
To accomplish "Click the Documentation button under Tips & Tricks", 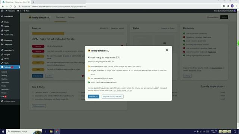I will [x=39, y=106].
